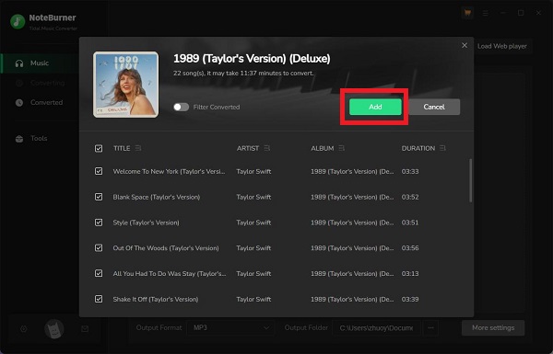Toggle the Filter Converted switch
This screenshot has width=553, height=354.
coord(181,107)
